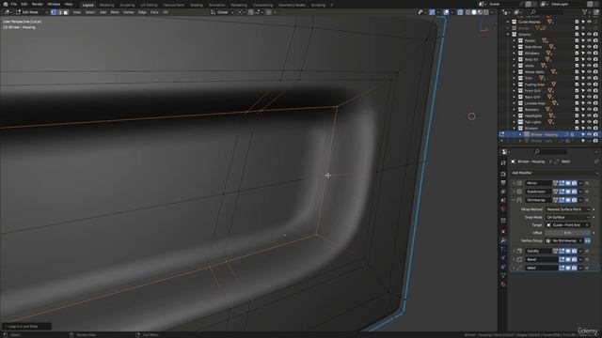Image resolution: width=602 pixels, height=338 pixels.
Task: Switch to the UV Editing workspace tab
Action: click(x=149, y=5)
